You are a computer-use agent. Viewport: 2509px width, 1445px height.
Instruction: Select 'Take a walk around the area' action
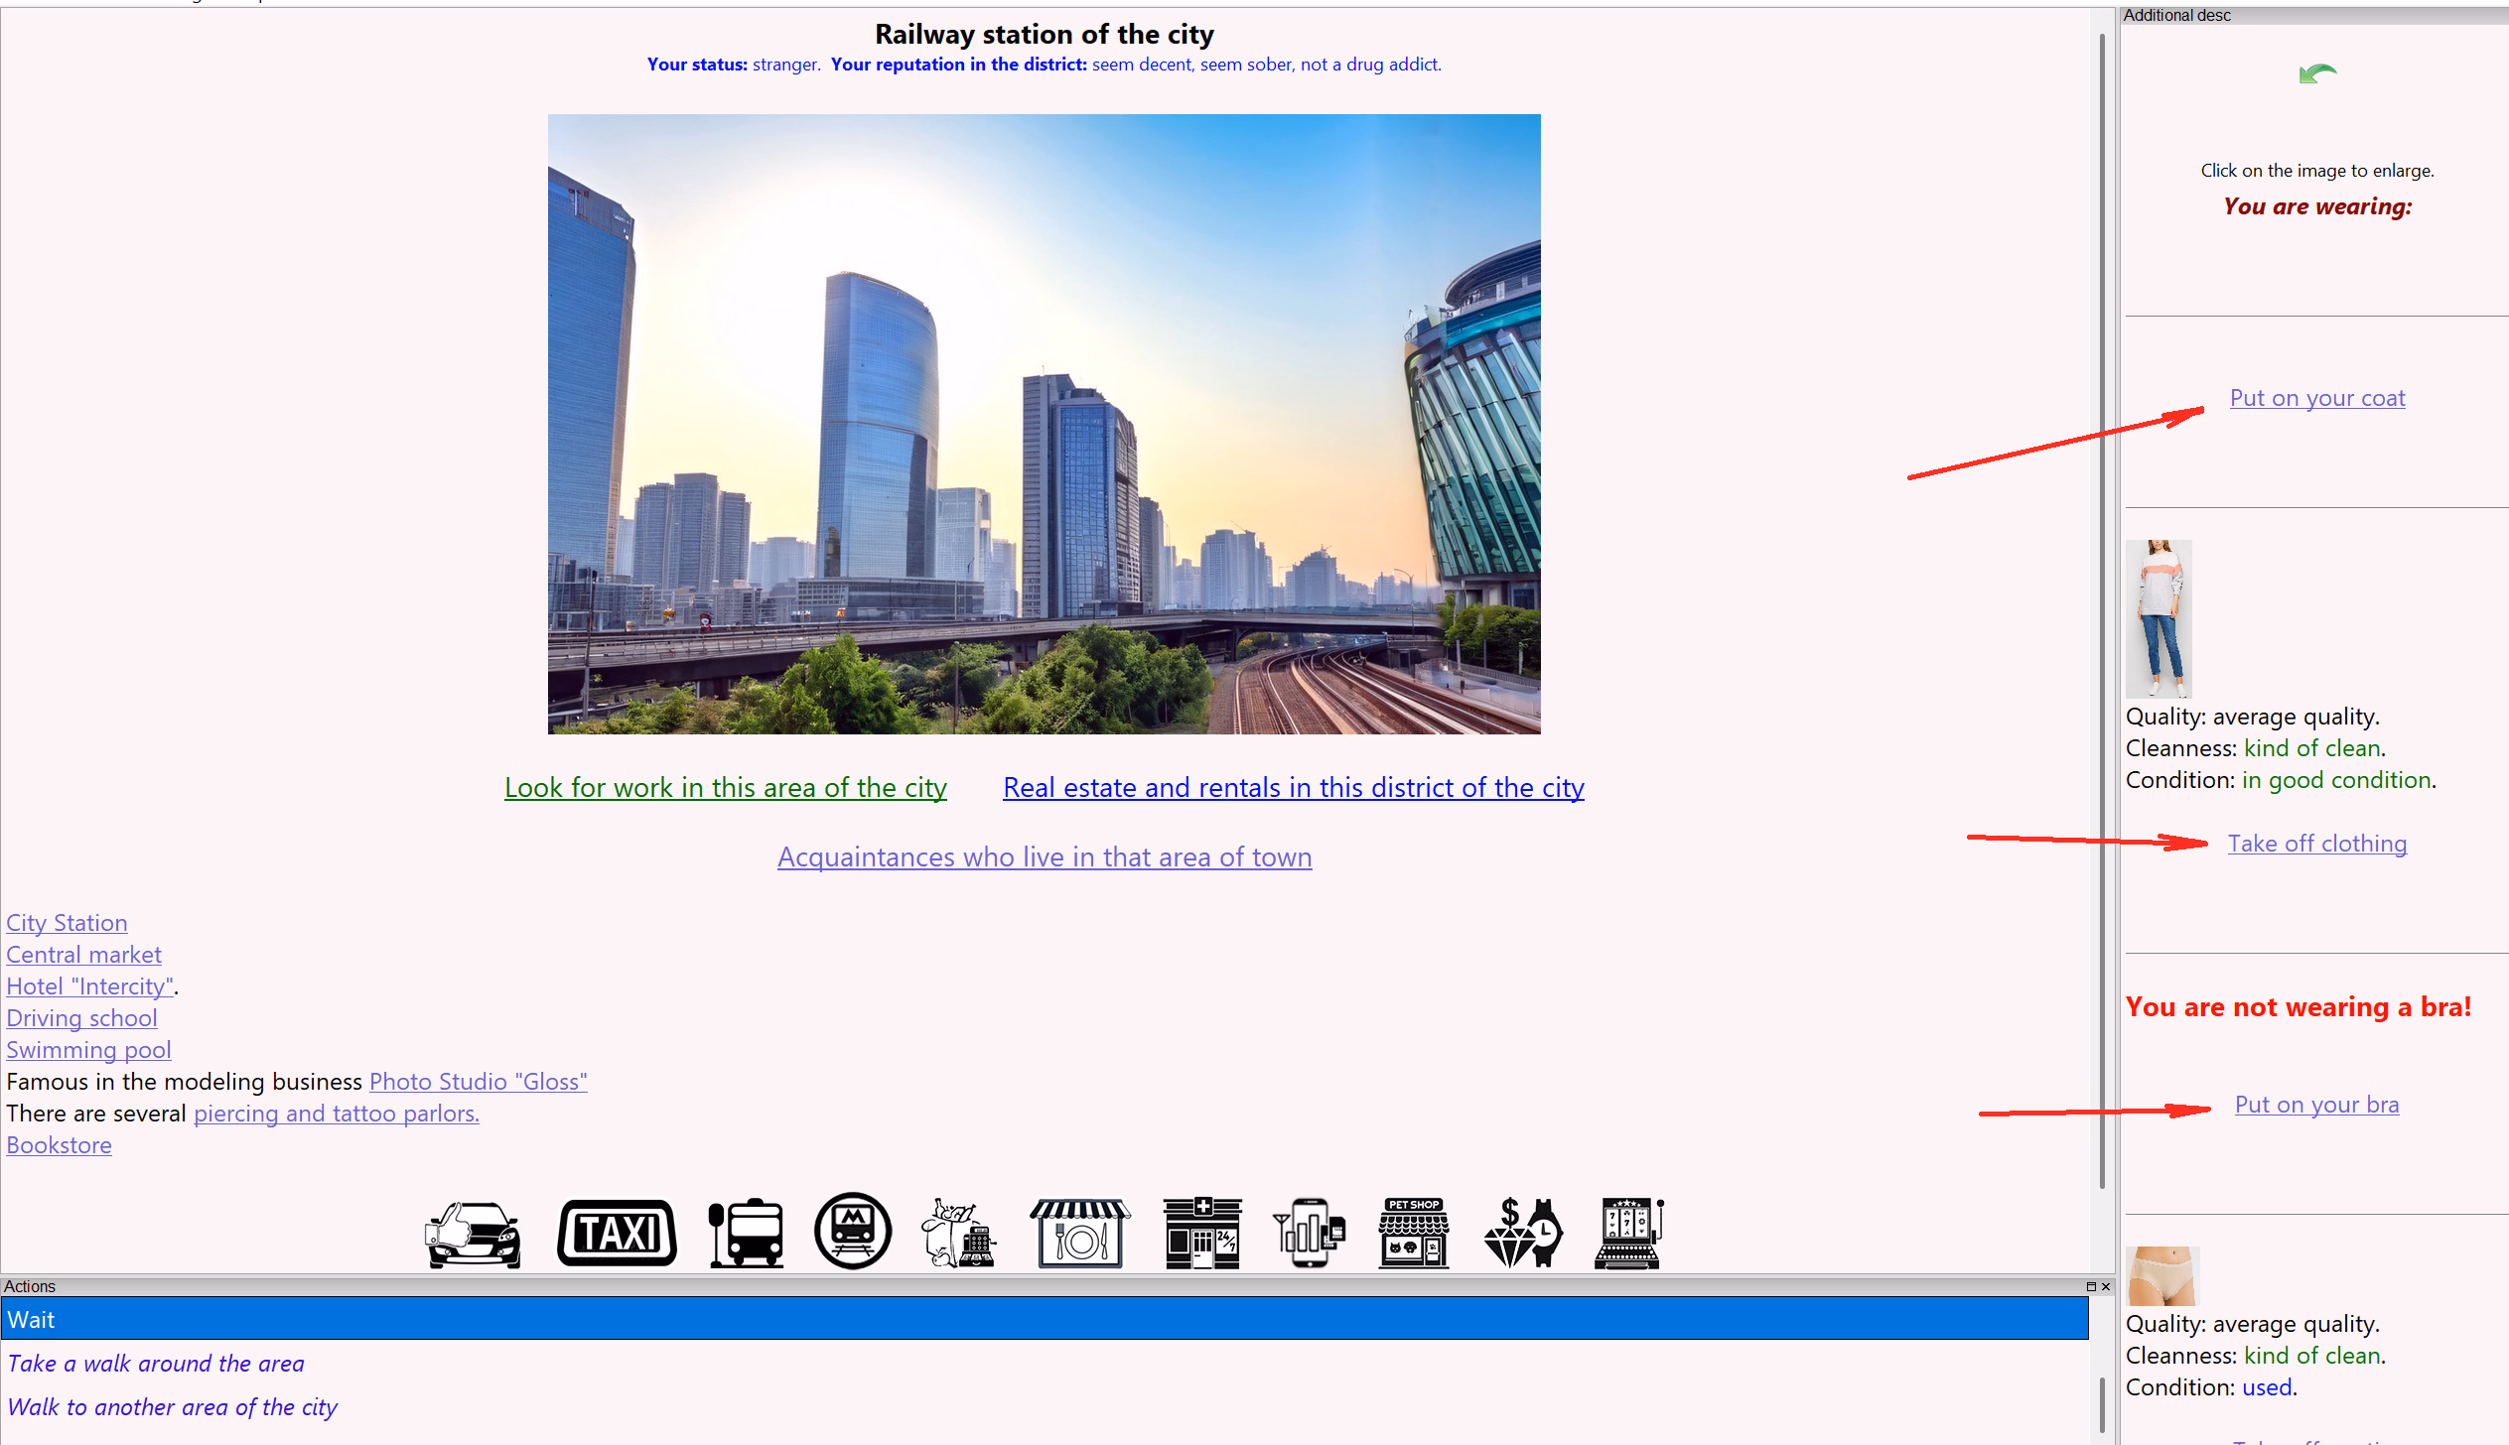[x=156, y=1364]
